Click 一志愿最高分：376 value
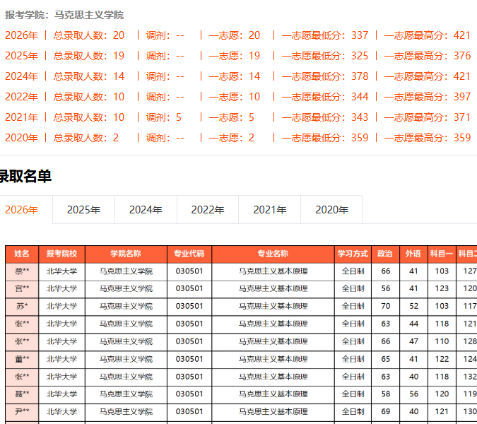Image resolution: width=477 pixels, height=424 pixels. point(428,56)
